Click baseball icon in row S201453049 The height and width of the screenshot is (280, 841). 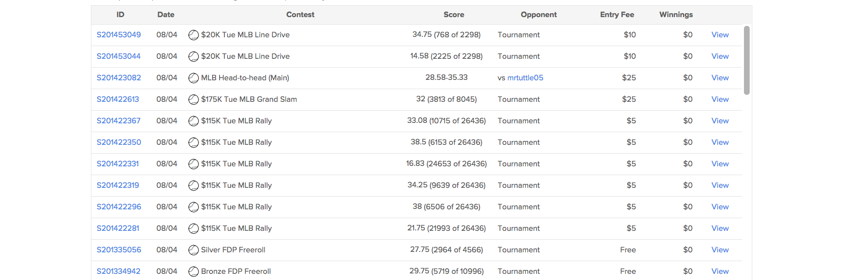(x=193, y=35)
